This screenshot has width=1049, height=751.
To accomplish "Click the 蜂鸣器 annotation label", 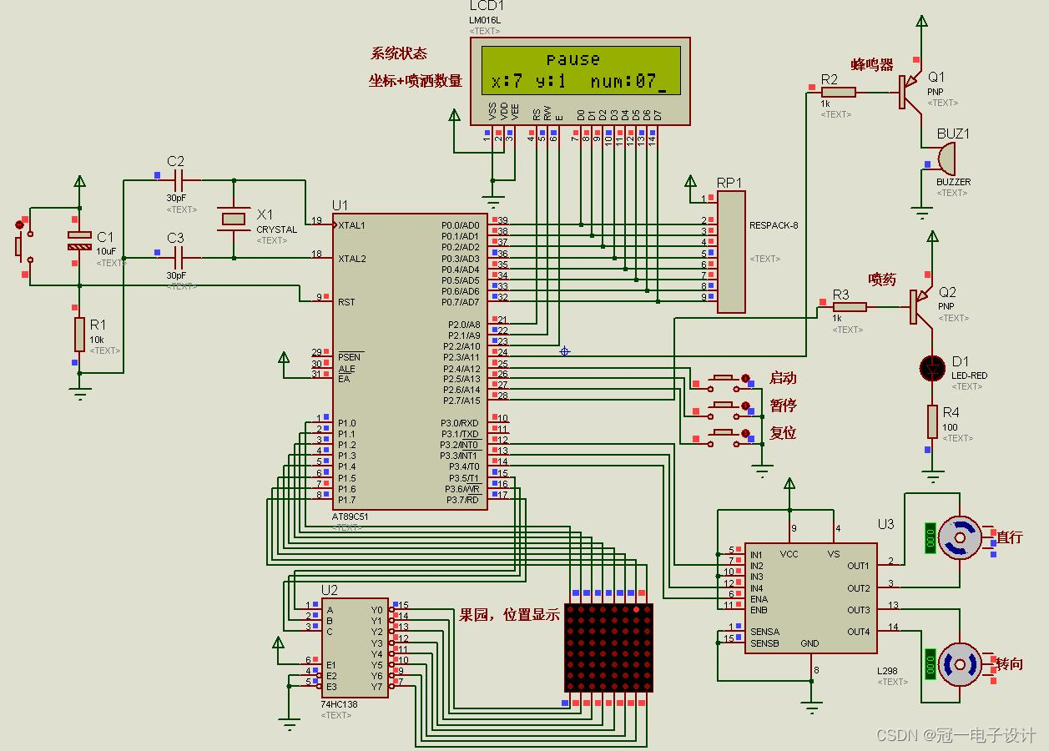I will tap(872, 64).
